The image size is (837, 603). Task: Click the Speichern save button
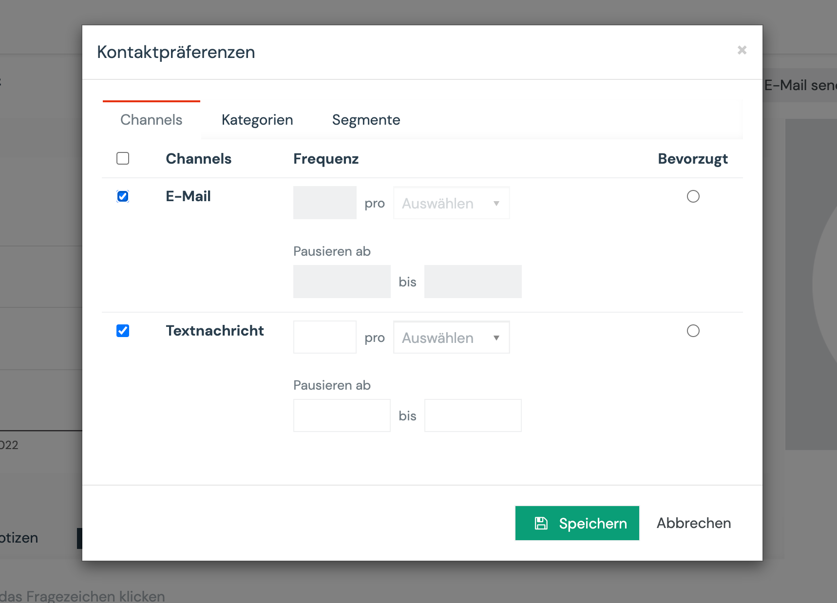577,523
